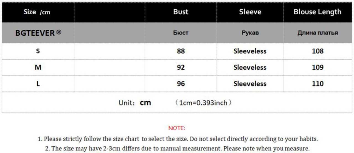354x153 pixels.
Task: Select the size L row label
Action: [x=38, y=84]
